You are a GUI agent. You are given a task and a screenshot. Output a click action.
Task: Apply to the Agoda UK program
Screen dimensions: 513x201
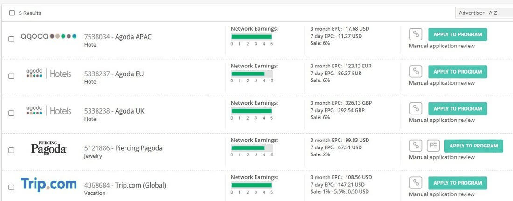pos(458,109)
